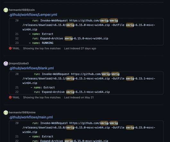This screenshot has height=142, width=170.
Task: Open file .github/workflows/main.yml
Action: click(31, 117)
